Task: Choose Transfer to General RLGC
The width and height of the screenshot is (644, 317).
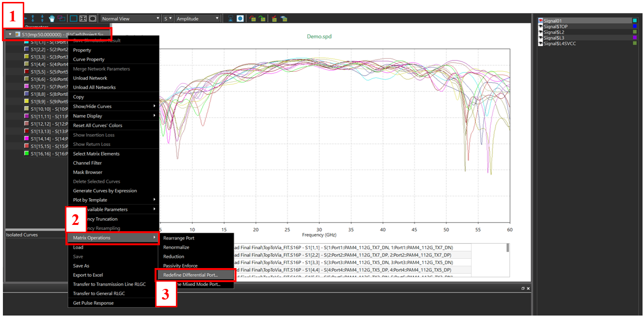Action: pos(113,293)
